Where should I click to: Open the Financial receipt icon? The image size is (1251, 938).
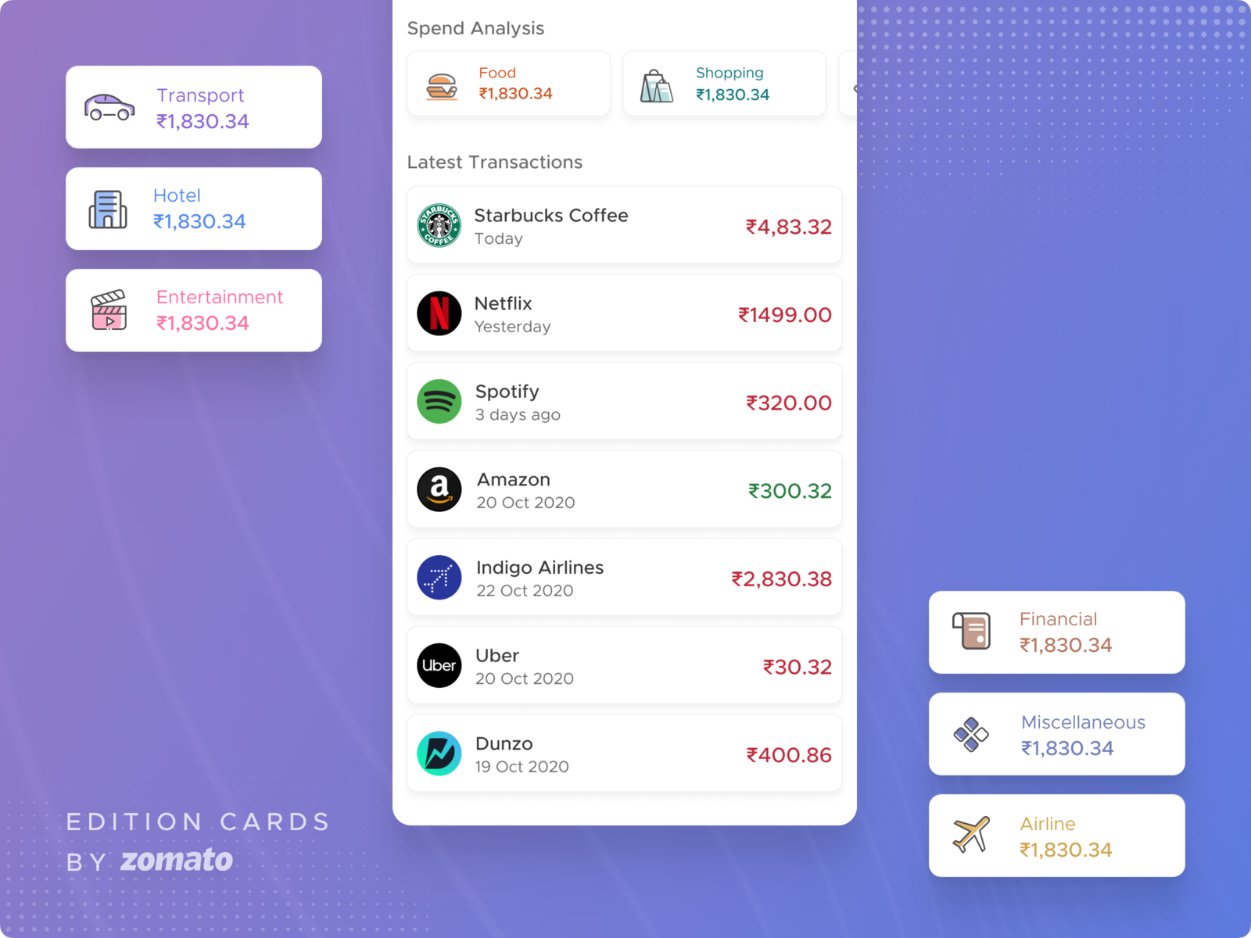tap(971, 632)
